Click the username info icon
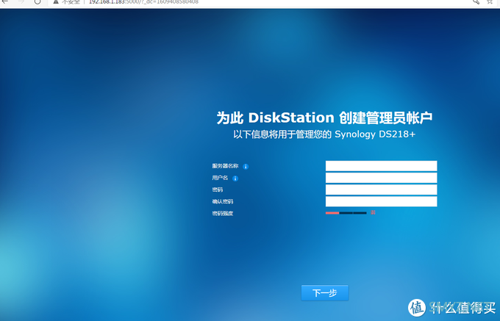Screen dimensions: 500x321 [x=235, y=178]
